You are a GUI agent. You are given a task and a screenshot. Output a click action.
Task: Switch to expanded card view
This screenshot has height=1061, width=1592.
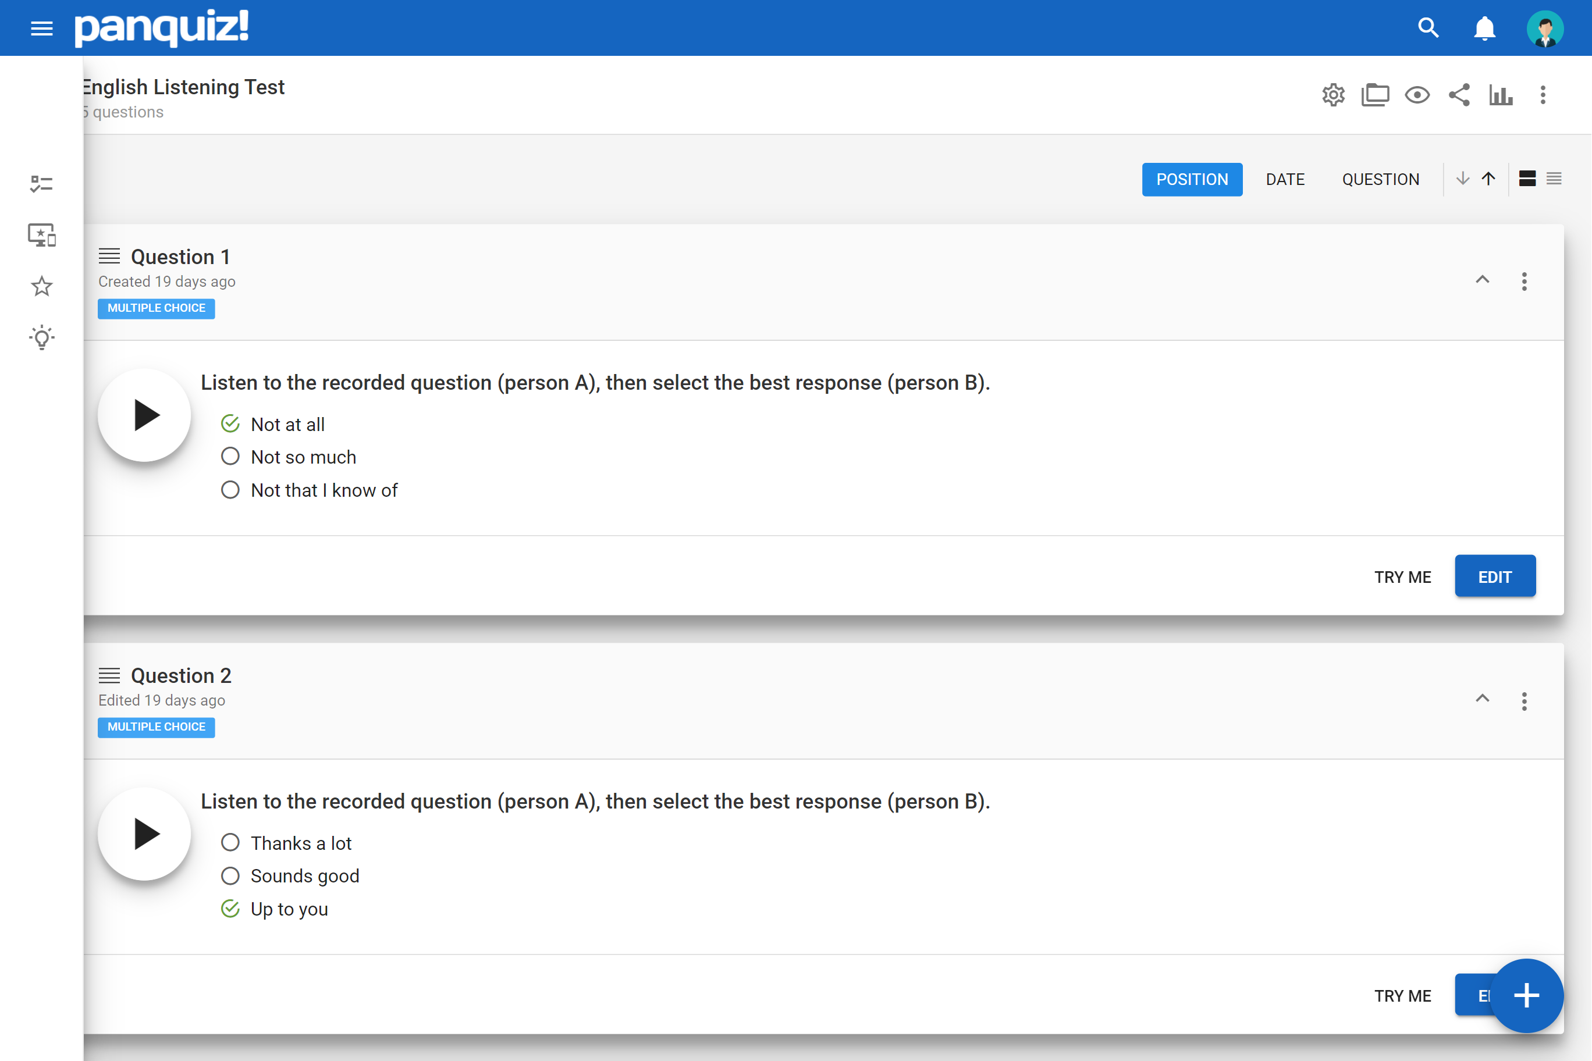(x=1527, y=179)
